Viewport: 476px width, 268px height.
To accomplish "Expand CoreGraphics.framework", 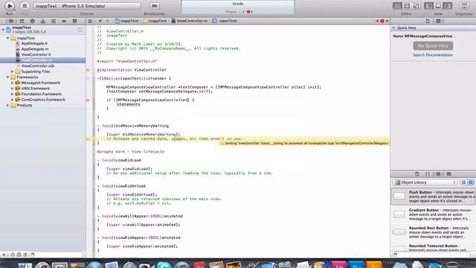I will [13, 100].
